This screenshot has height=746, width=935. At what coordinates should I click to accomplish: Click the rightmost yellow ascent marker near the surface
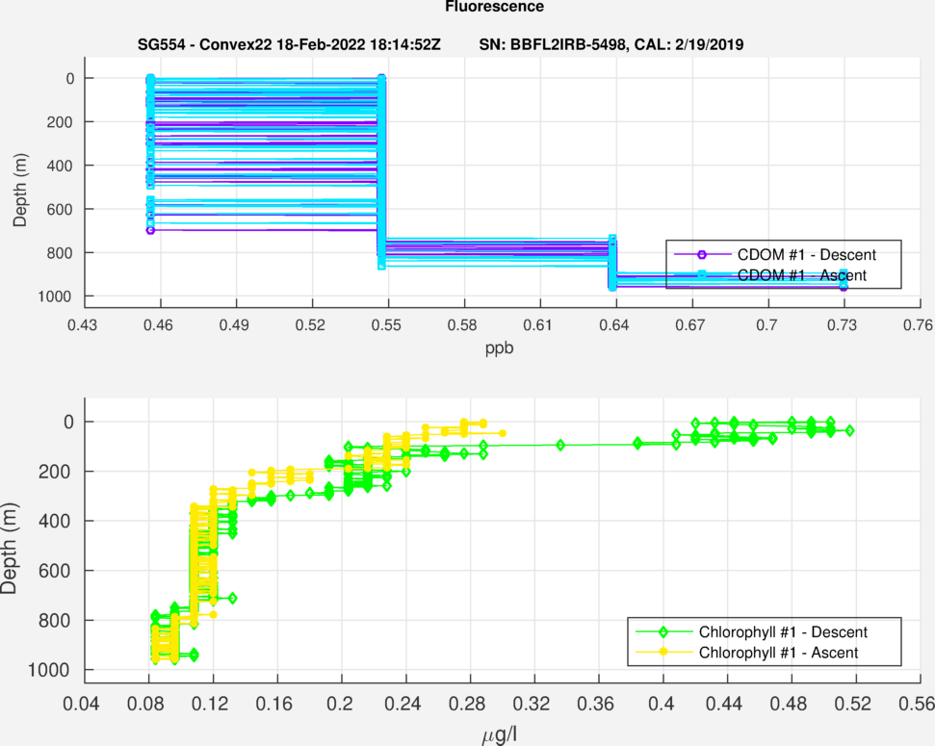click(502, 433)
